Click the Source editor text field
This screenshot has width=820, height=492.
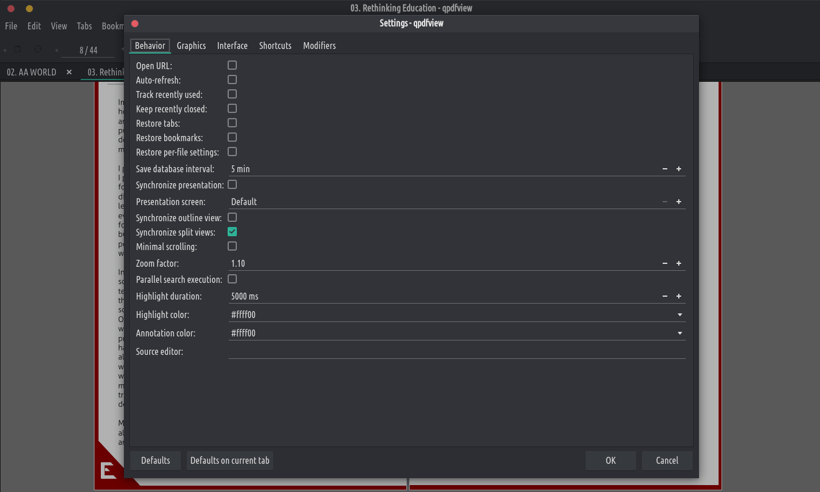click(455, 351)
